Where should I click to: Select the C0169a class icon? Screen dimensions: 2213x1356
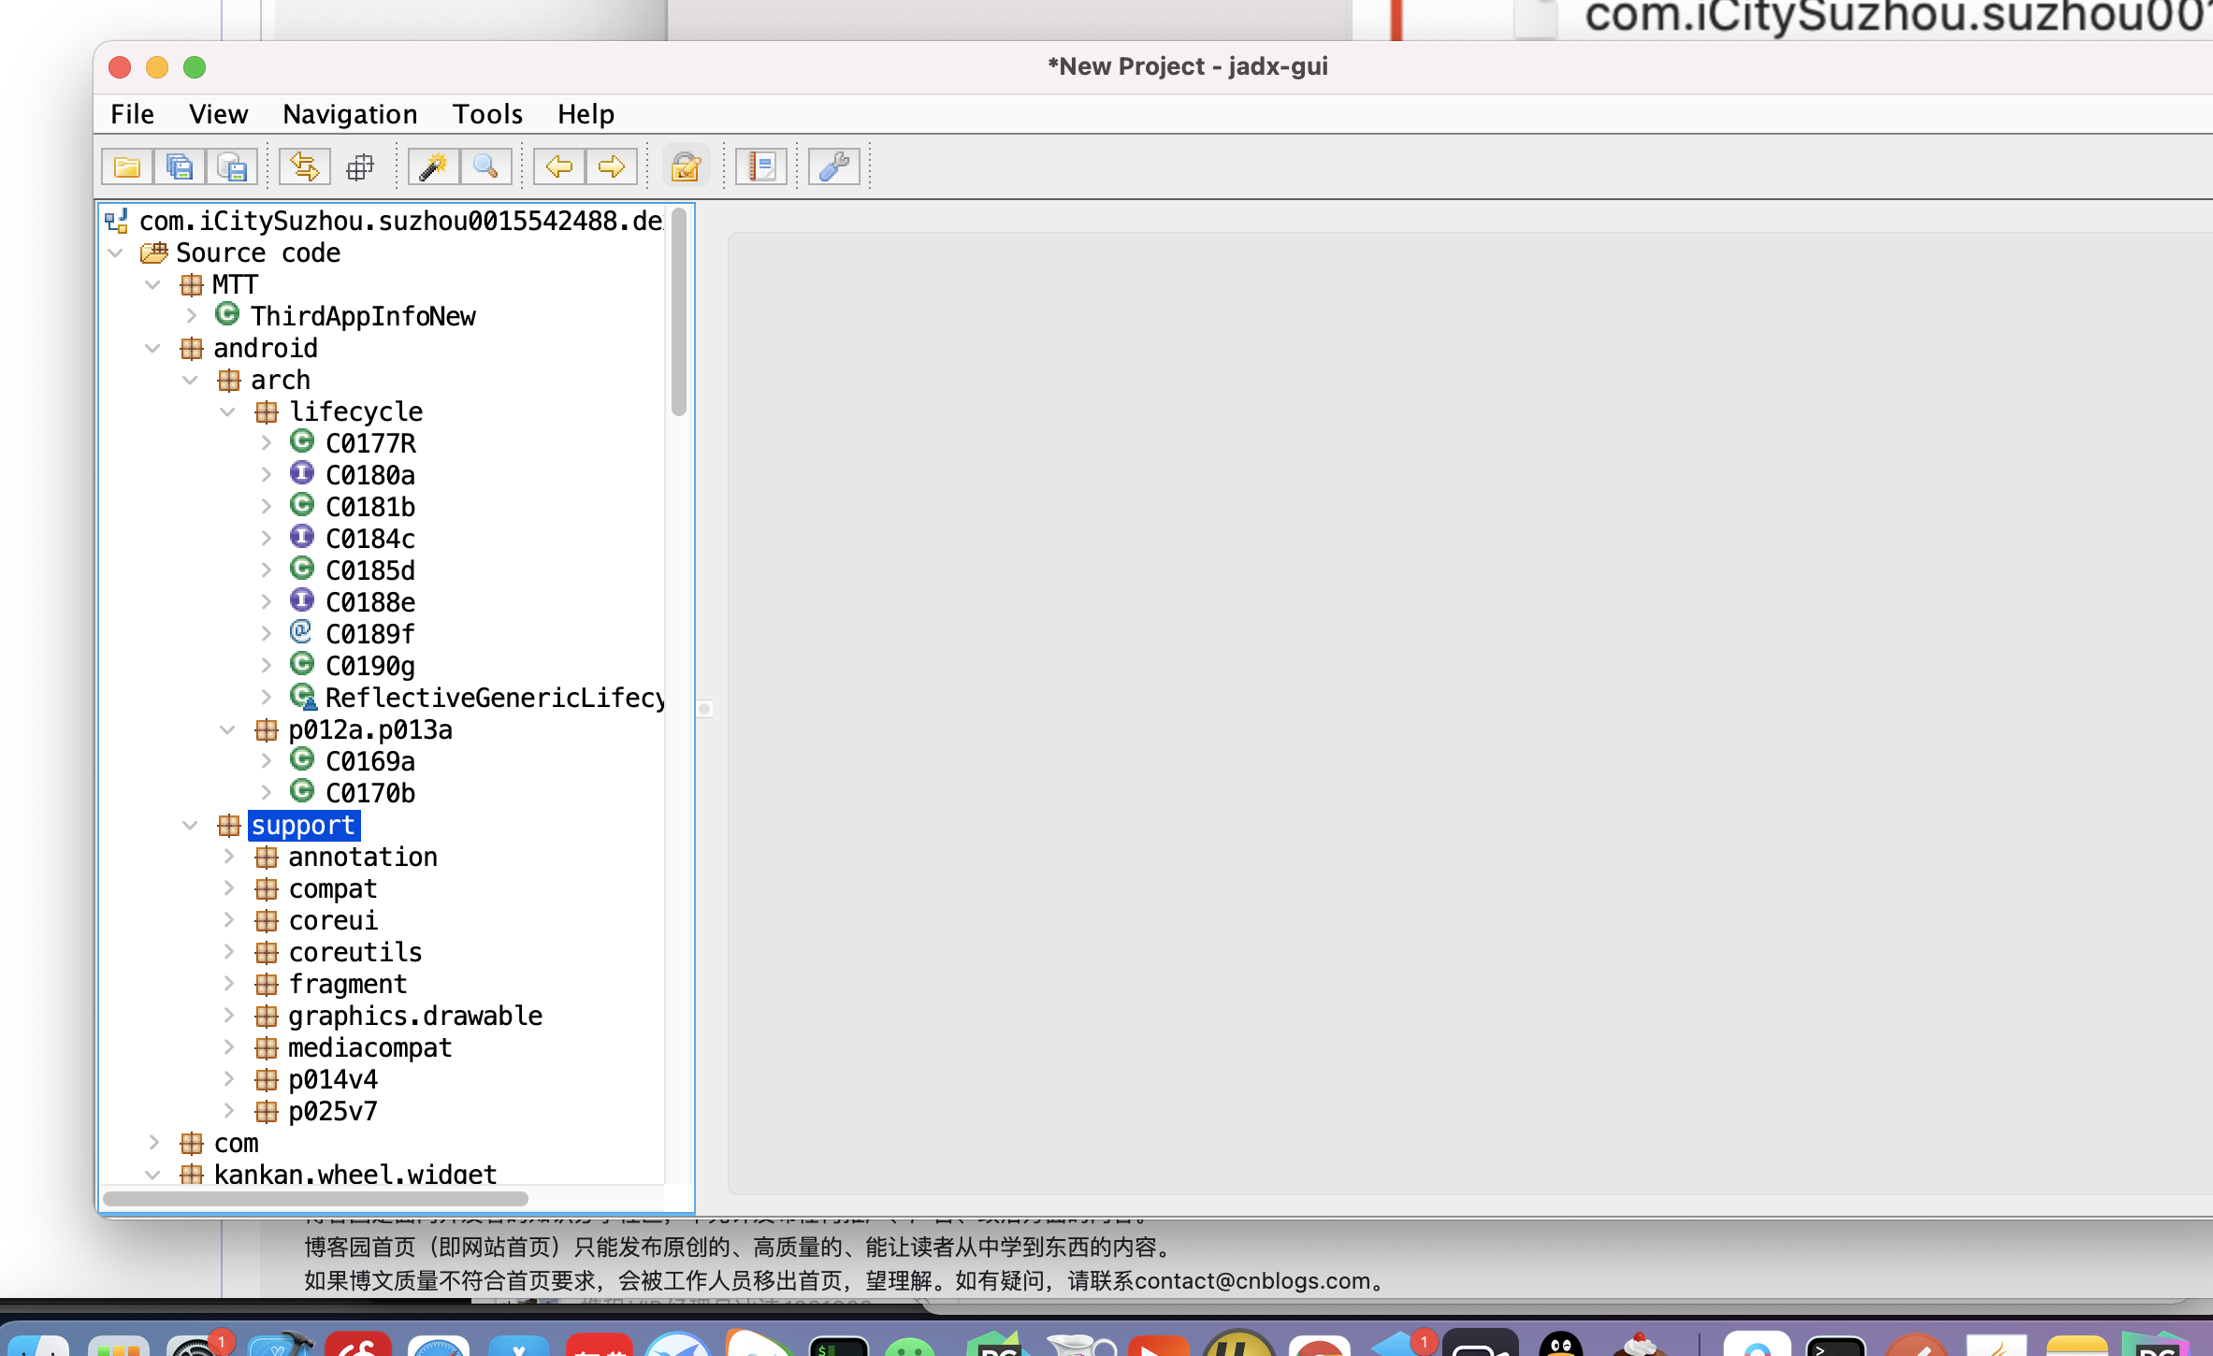point(301,759)
